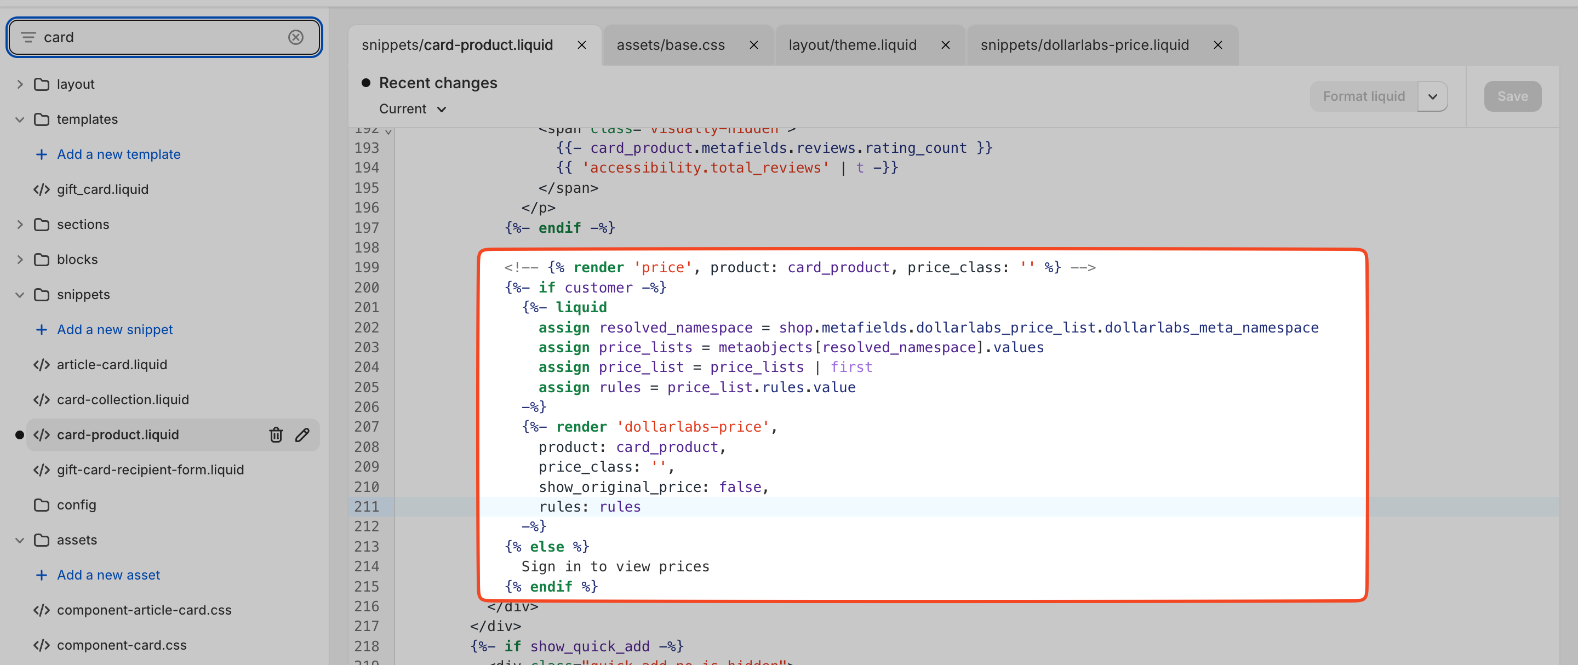This screenshot has width=1578, height=665.
Task: Clear the card search filter
Action: [x=295, y=37]
